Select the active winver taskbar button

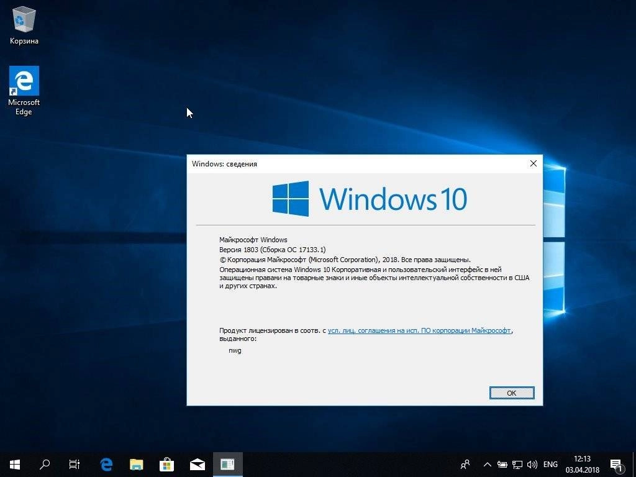(x=227, y=465)
